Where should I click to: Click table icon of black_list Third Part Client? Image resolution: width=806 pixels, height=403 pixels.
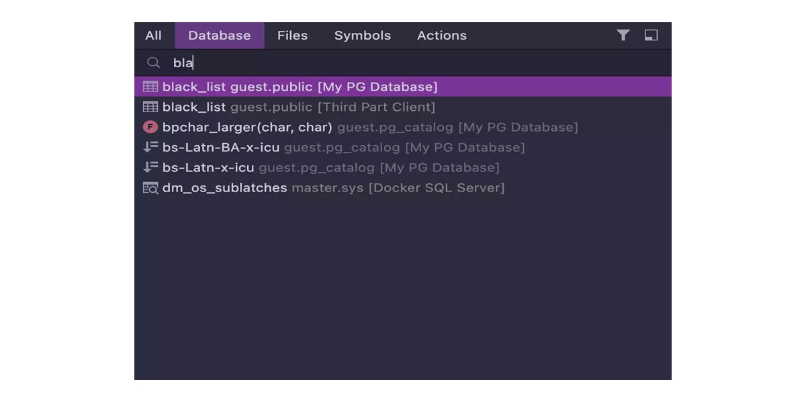(150, 107)
